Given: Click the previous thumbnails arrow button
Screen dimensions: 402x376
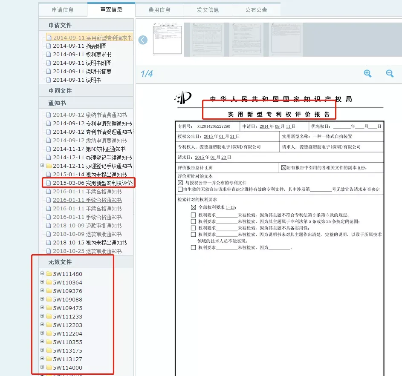Looking at the screenshot, I should pos(143,40).
